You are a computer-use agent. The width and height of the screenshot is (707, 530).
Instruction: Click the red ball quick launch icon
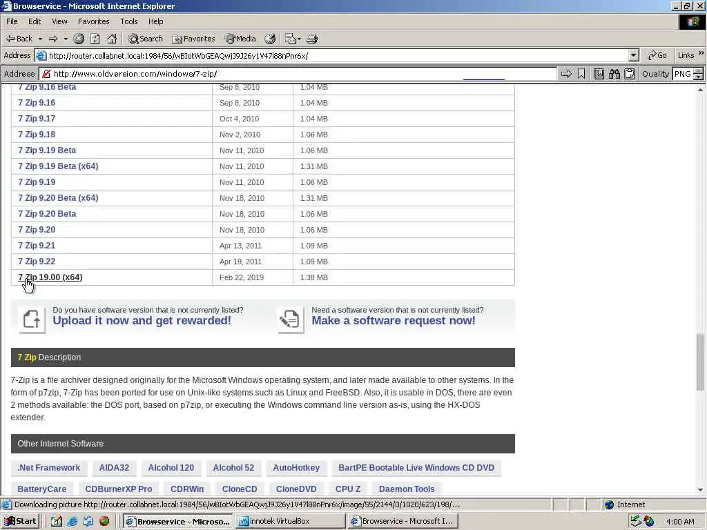104,522
